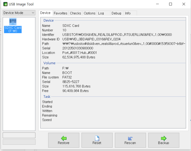Click the free space '90,409,984 Bytes'
191x151 pixels.
[x=75, y=91]
